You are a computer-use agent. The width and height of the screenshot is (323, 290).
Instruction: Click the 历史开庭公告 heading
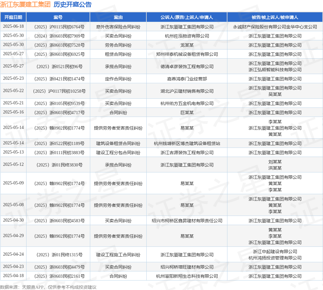point(73,4)
